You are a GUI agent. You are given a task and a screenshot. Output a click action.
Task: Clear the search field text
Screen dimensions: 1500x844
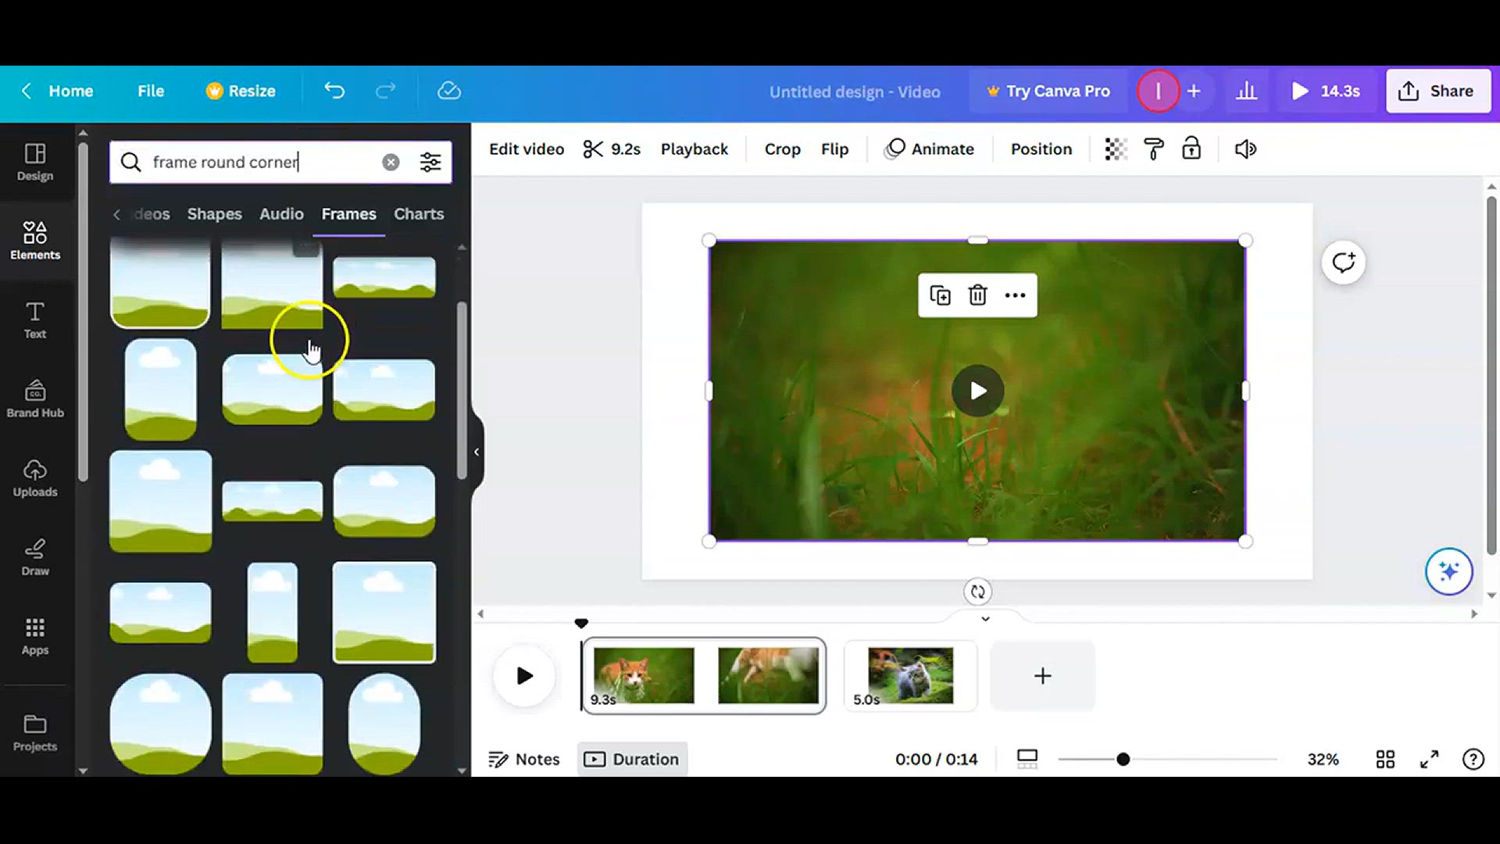pos(391,162)
